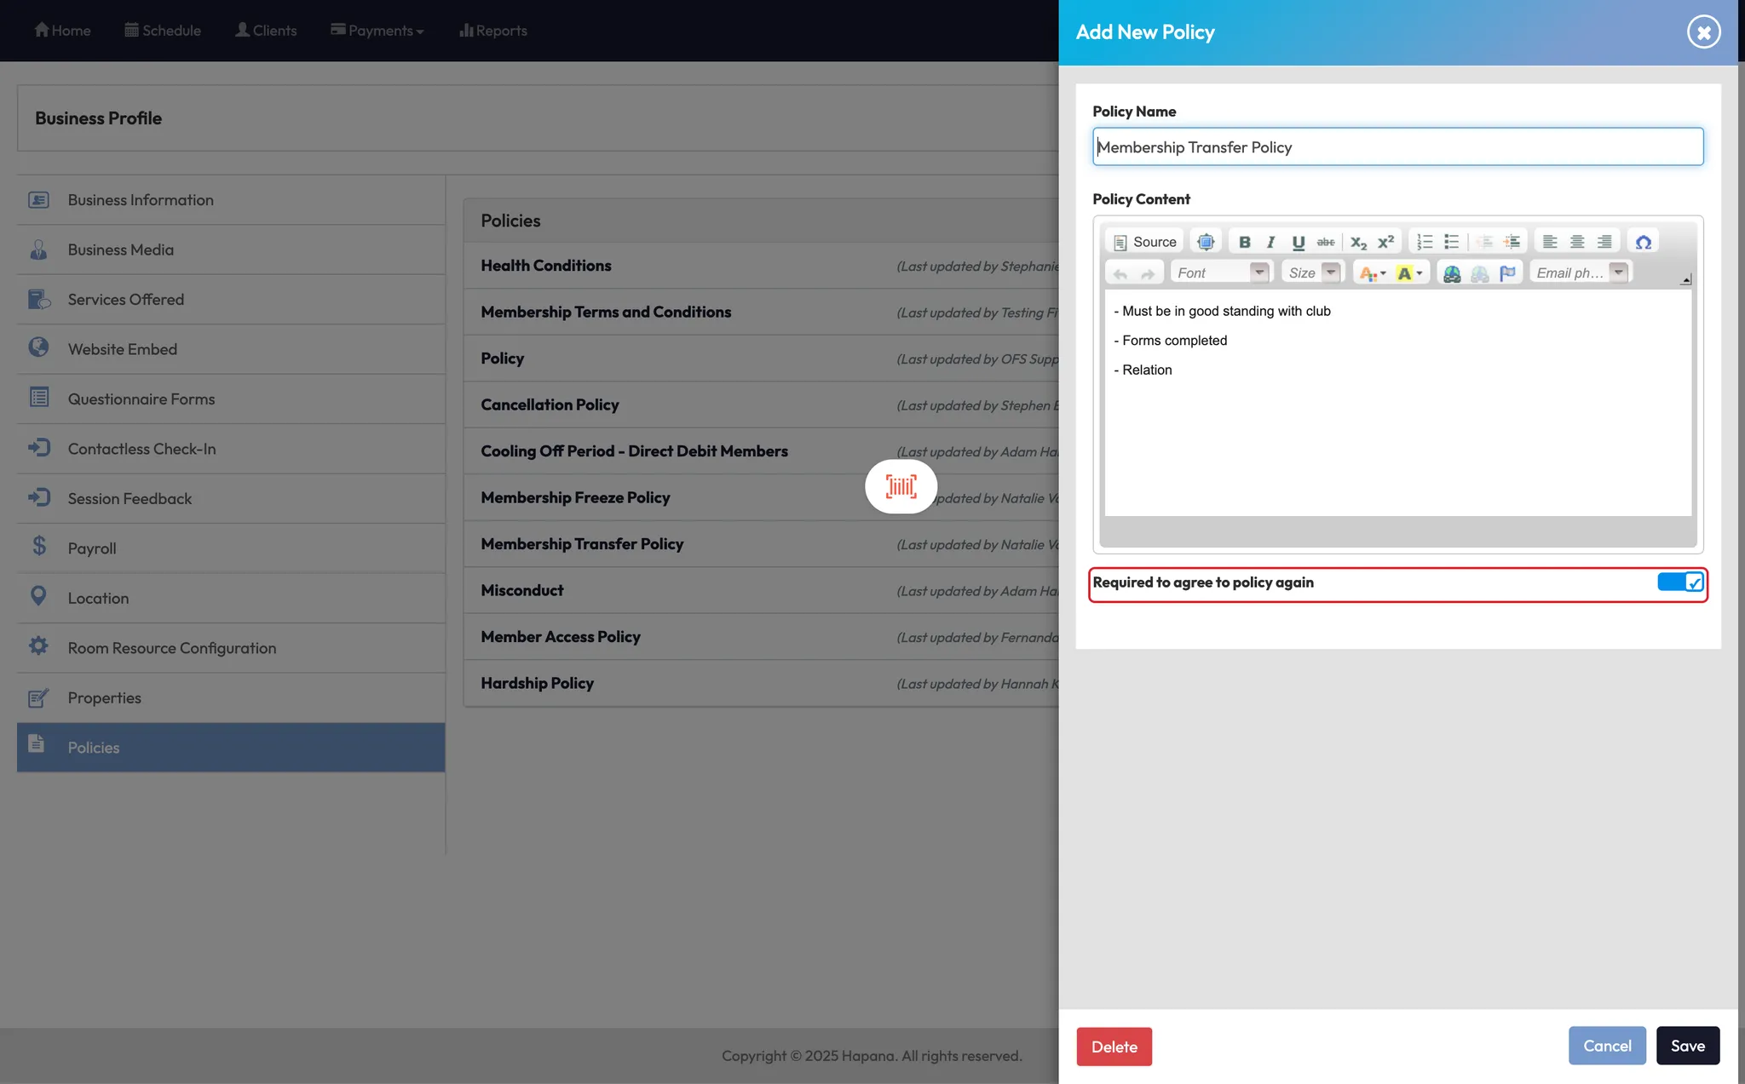Toggle the superscript formatting button

pos(1385,242)
